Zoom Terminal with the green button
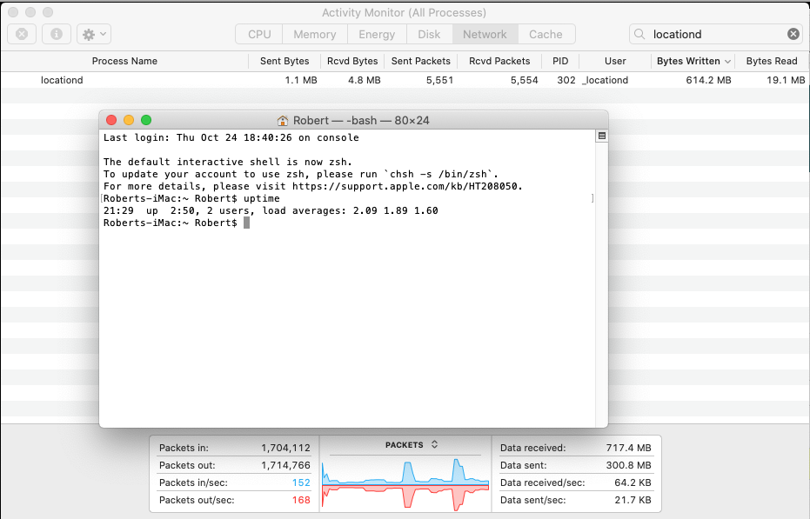The image size is (810, 519). point(146,120)
